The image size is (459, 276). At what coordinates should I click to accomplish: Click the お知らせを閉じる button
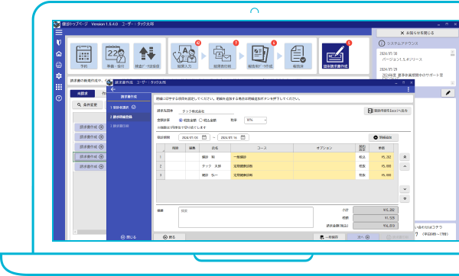coord(418,33)
